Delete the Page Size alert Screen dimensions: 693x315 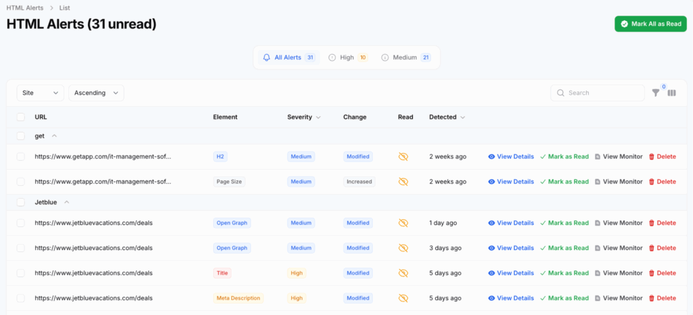(662, 182)
